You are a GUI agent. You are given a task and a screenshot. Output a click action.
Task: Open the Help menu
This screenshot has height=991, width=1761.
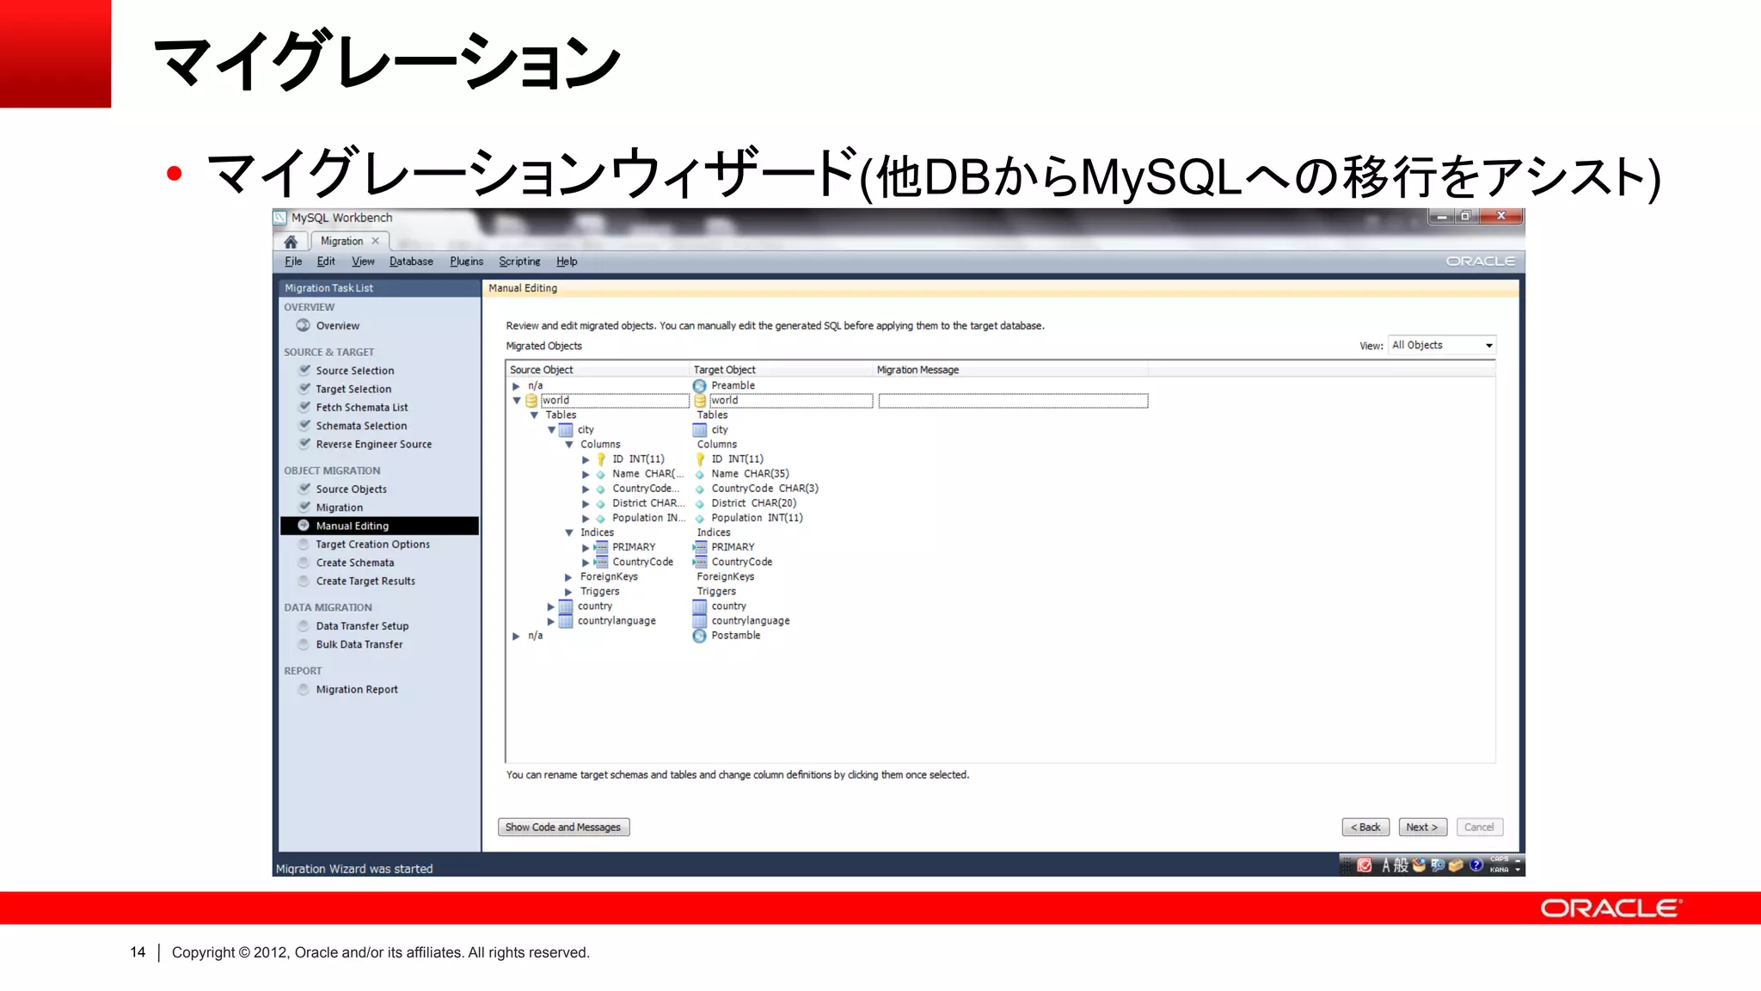point(567,262)
